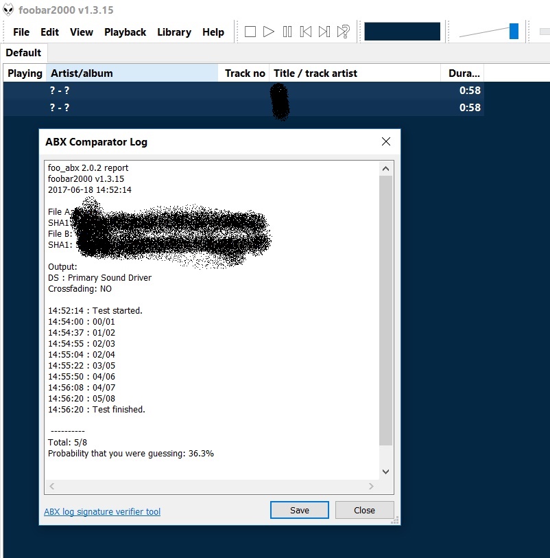Viewport: 550px width, 558px height.
Task: Click the log's vertical scrollbar thumb
Action: pyautogui.click(x=385, y=310)
